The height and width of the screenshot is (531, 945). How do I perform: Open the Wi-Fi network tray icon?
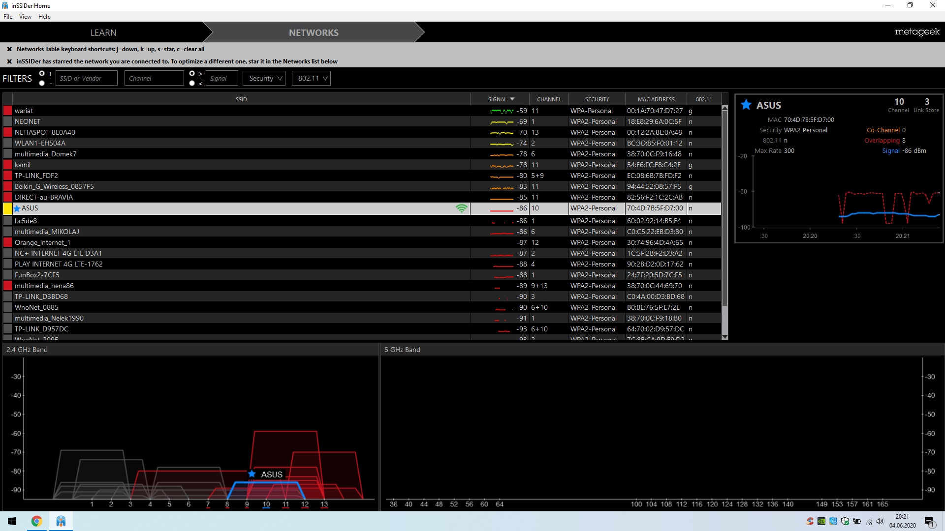coord(869,521)
